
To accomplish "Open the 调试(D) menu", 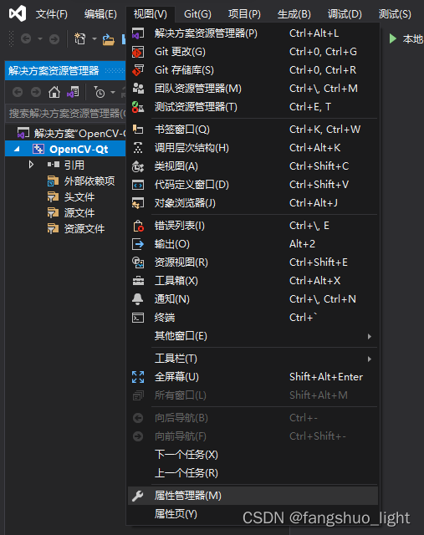I will tap(345, 14).
